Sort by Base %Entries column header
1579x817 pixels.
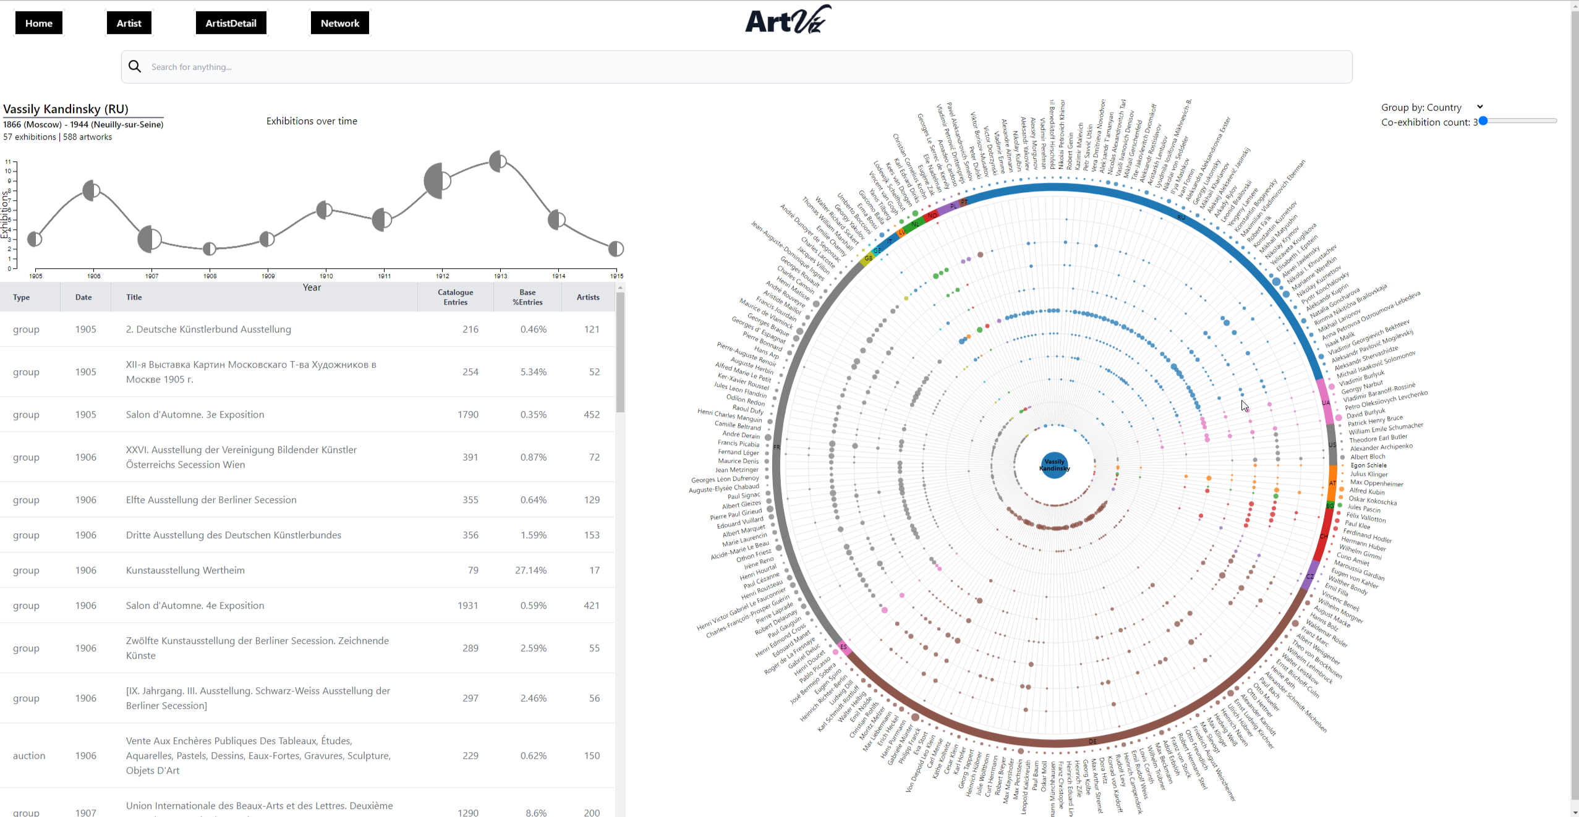click(527, 297)
